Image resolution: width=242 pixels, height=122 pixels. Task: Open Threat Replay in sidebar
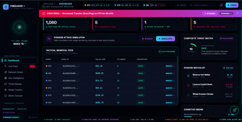20,84
